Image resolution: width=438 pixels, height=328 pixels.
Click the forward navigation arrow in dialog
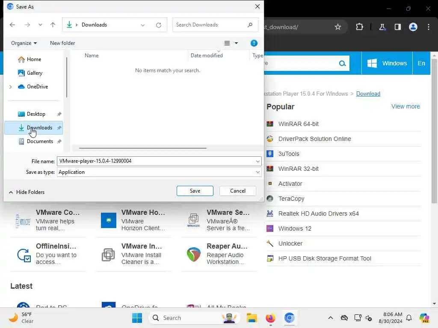[27, 25]
